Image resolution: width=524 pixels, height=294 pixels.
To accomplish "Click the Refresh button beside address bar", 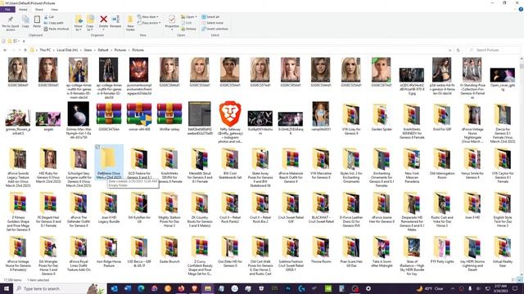I will (x=458, y=50).
